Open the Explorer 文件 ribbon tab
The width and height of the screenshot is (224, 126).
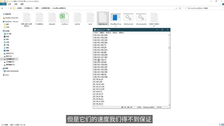(x=3, y=4)
